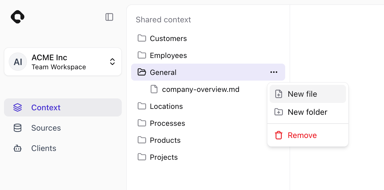Click the Locations folder icon
Screen dimensions: 384x190
click(142, 106)
